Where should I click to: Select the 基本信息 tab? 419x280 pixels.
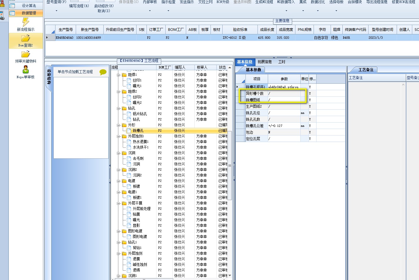tap(245, 62)
